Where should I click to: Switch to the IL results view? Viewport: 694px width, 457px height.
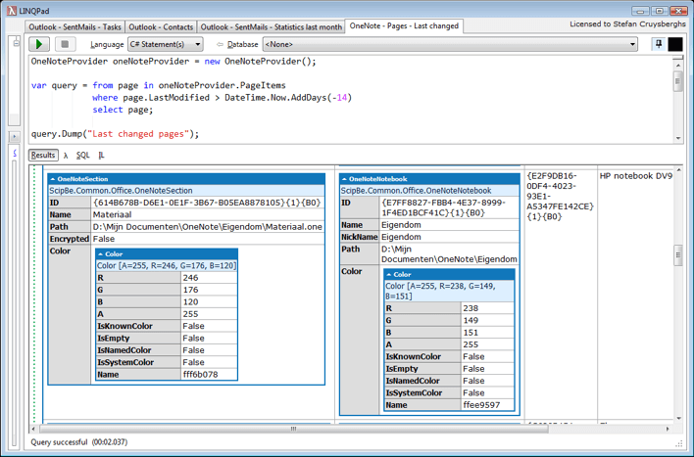point(101,156)
